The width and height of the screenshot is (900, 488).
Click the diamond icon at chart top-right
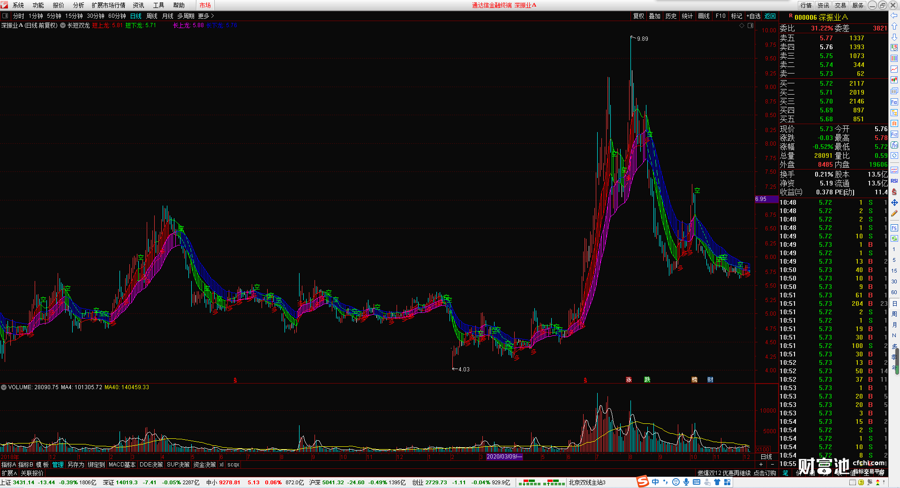pos(742,25)
